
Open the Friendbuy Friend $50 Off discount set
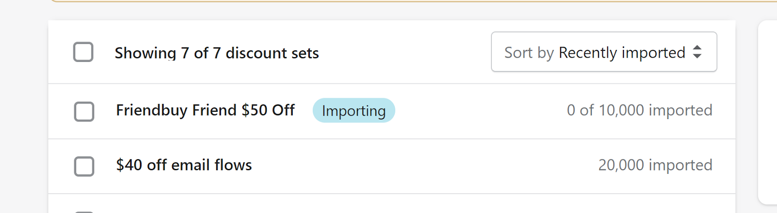(205, 110)
